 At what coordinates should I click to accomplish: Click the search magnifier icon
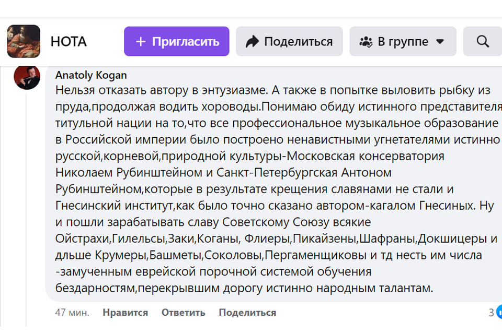[x=483, y=42]
